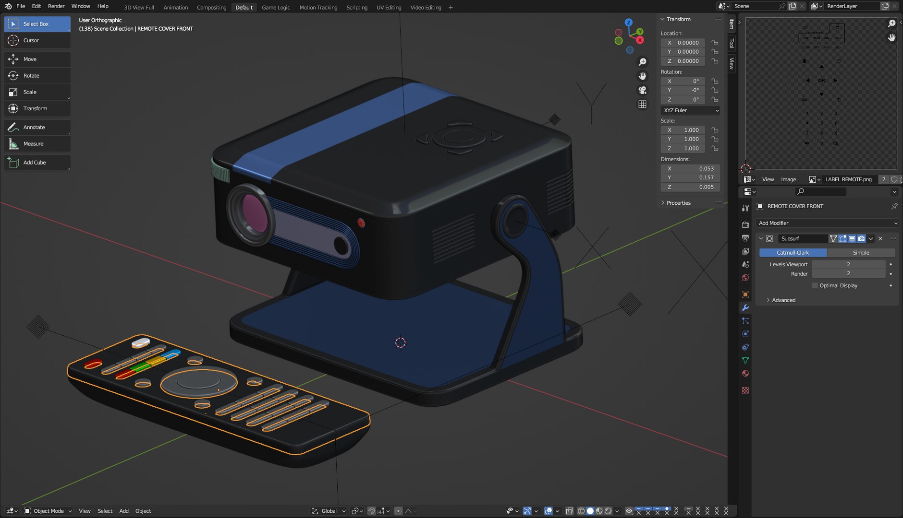The width and height of the screenshot is (903, 518).
Task: Open Subsurf modifier extra options arrow
Action: pyautogui.click(x=871, y=238)
